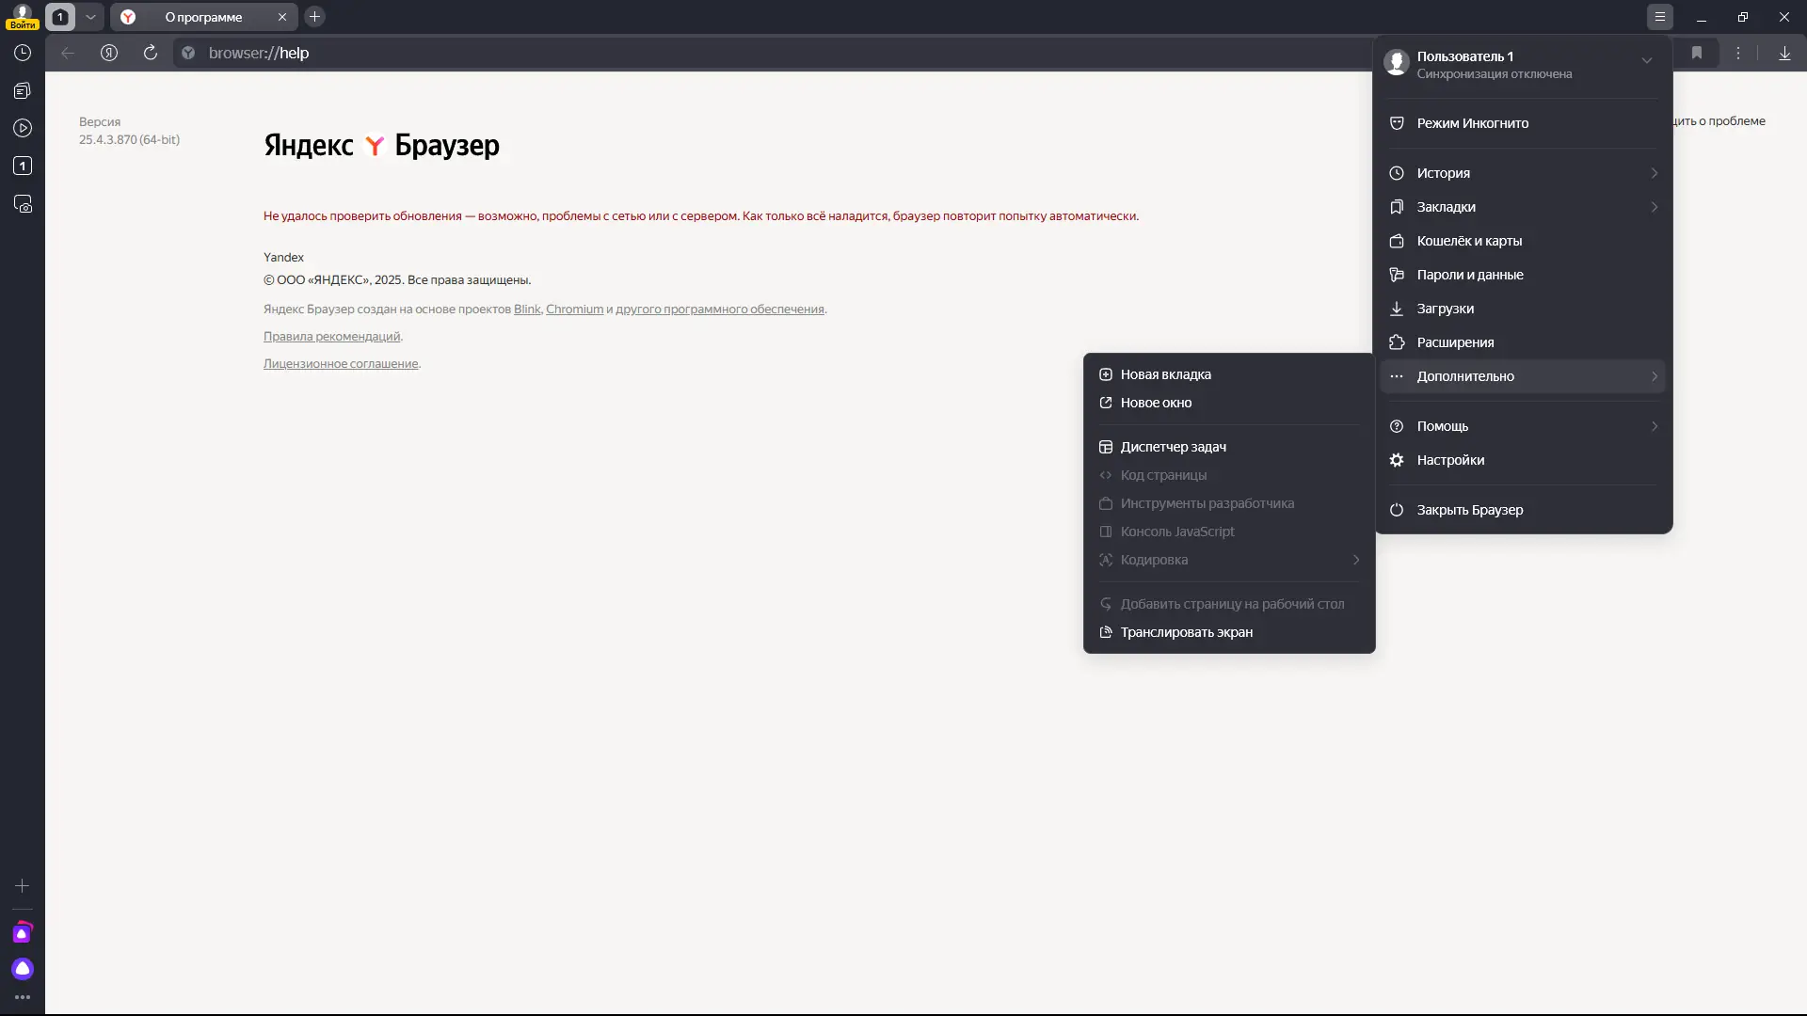Click the video player icon in sidebar
The image size is (1807, 1016).
(23, 129)
